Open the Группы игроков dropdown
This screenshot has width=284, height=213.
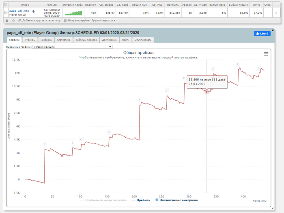coord(103,20)
